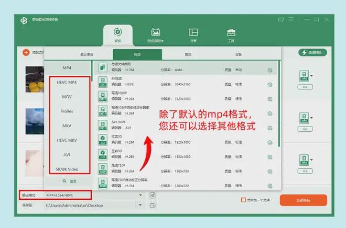This screenshot has width=346, height=228.
Task: Click the second file's MP4 output format icon
Action: click(x=304, y=118)
